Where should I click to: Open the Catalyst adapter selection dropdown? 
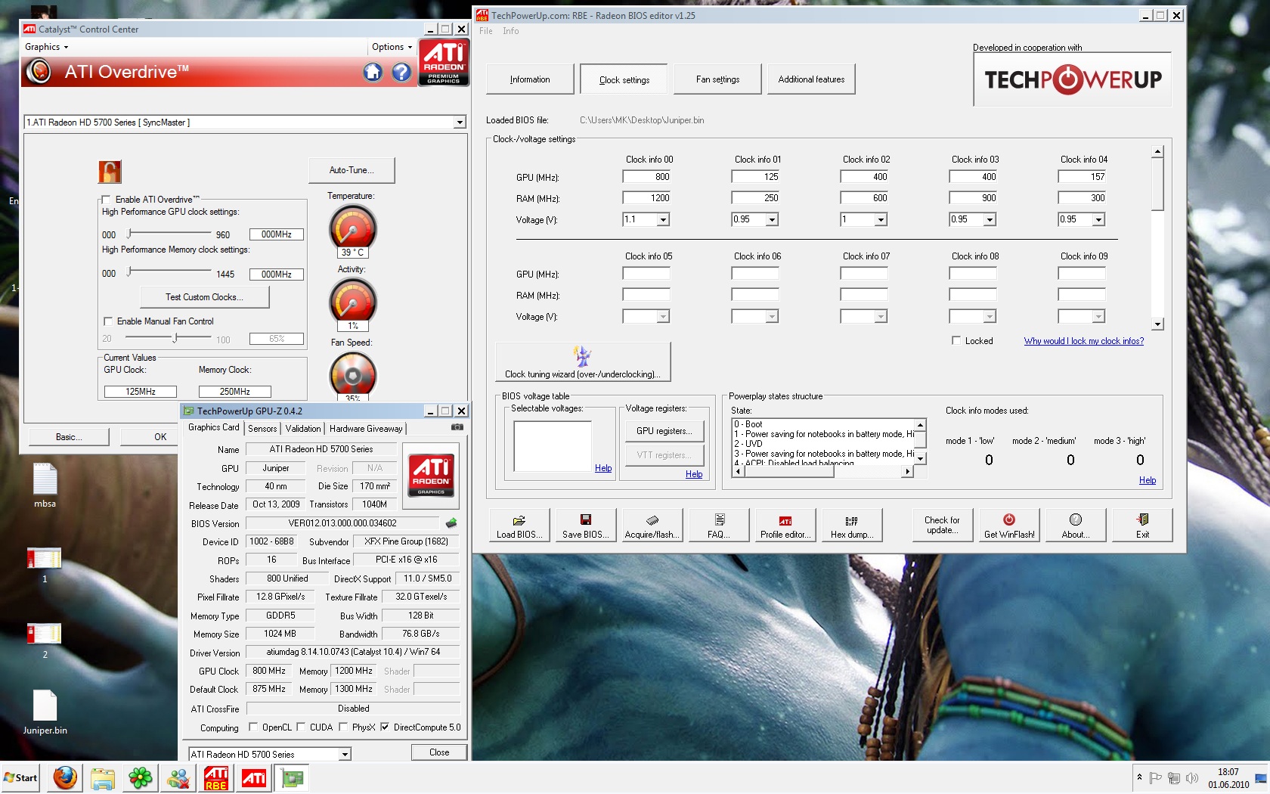click(459, 123)
